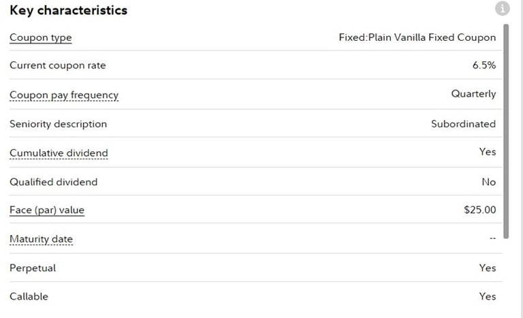The height and width of the screenshot is (318, 523).
Task: Select the Fixed:Plain Vanilla Fixed Coupon value
Action: (x=417, y=37)
